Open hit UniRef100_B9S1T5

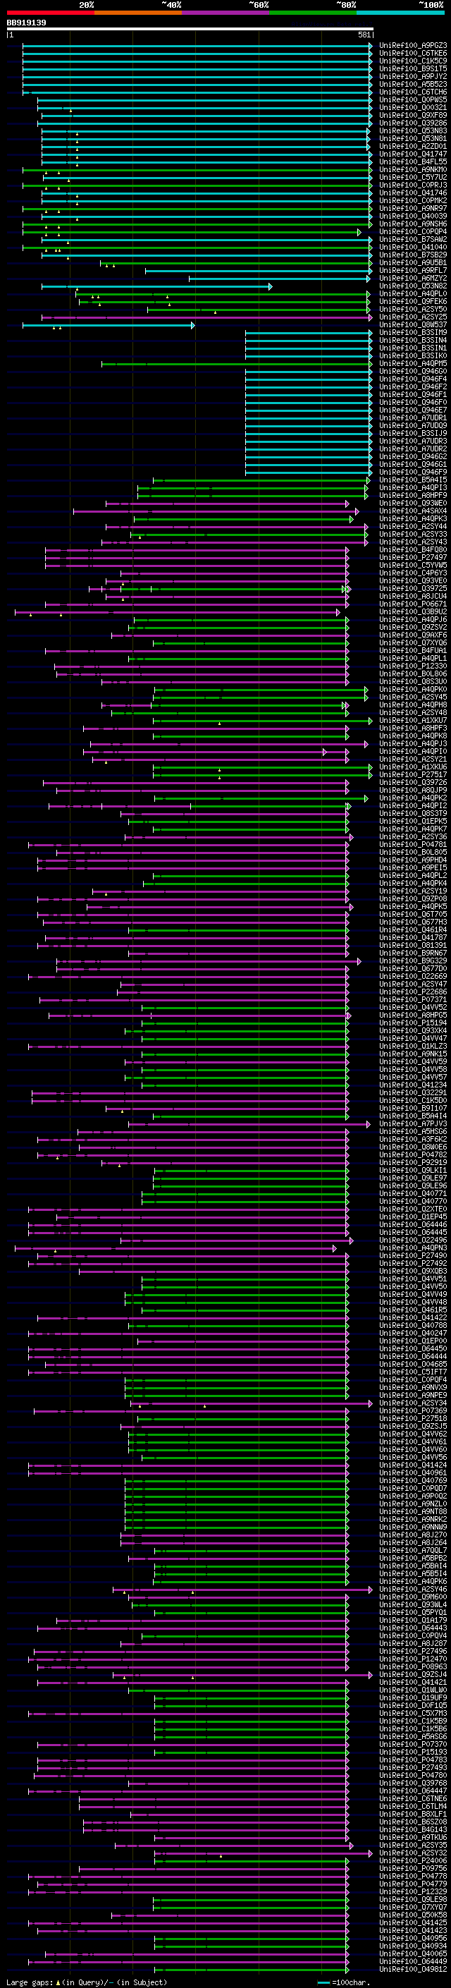[413, 68]
